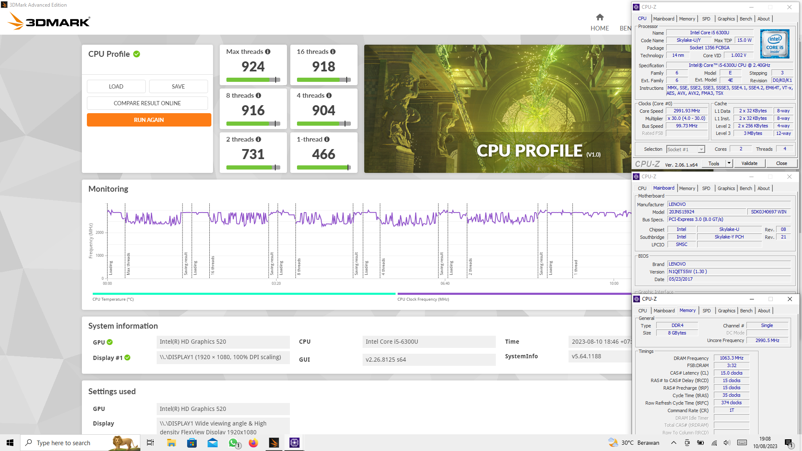
Task: Show hidden tray icons chevron
Action: click(673, 443)
